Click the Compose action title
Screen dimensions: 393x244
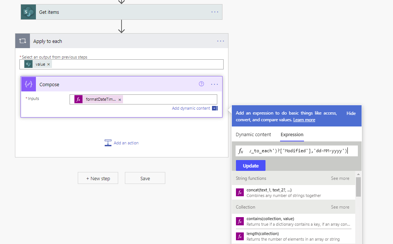pyautogui.click(x=49, y=84)
